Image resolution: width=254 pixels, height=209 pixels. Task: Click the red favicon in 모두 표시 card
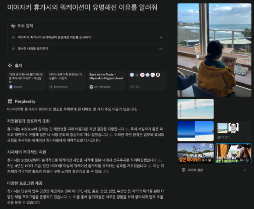tap(142, 75)
